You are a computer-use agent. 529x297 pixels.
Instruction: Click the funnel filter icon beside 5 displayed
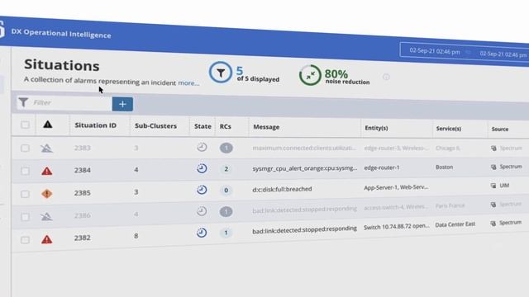pyautogui.click(x=221, y=73)
